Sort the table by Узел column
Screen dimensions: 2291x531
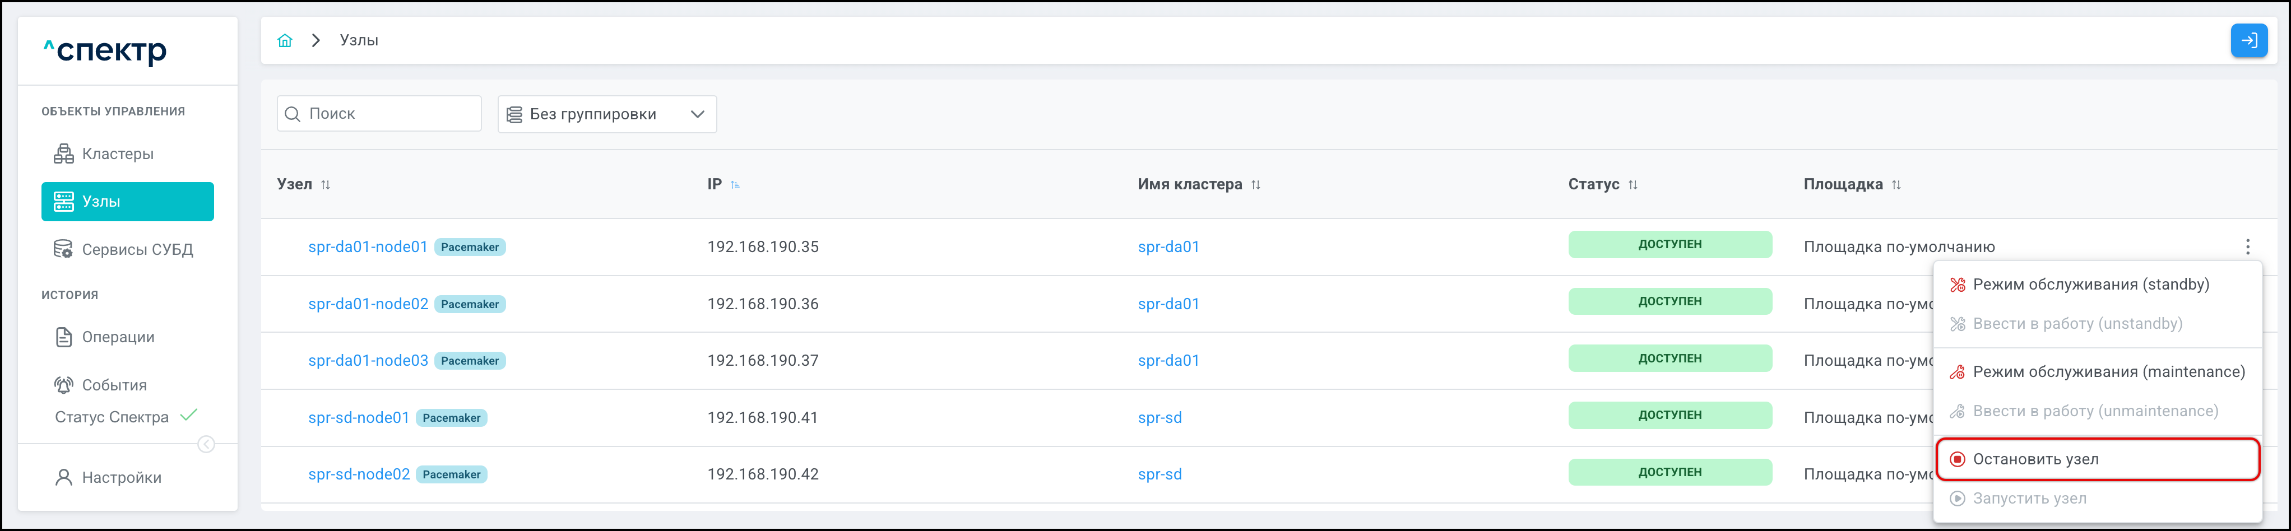point(326,185)
